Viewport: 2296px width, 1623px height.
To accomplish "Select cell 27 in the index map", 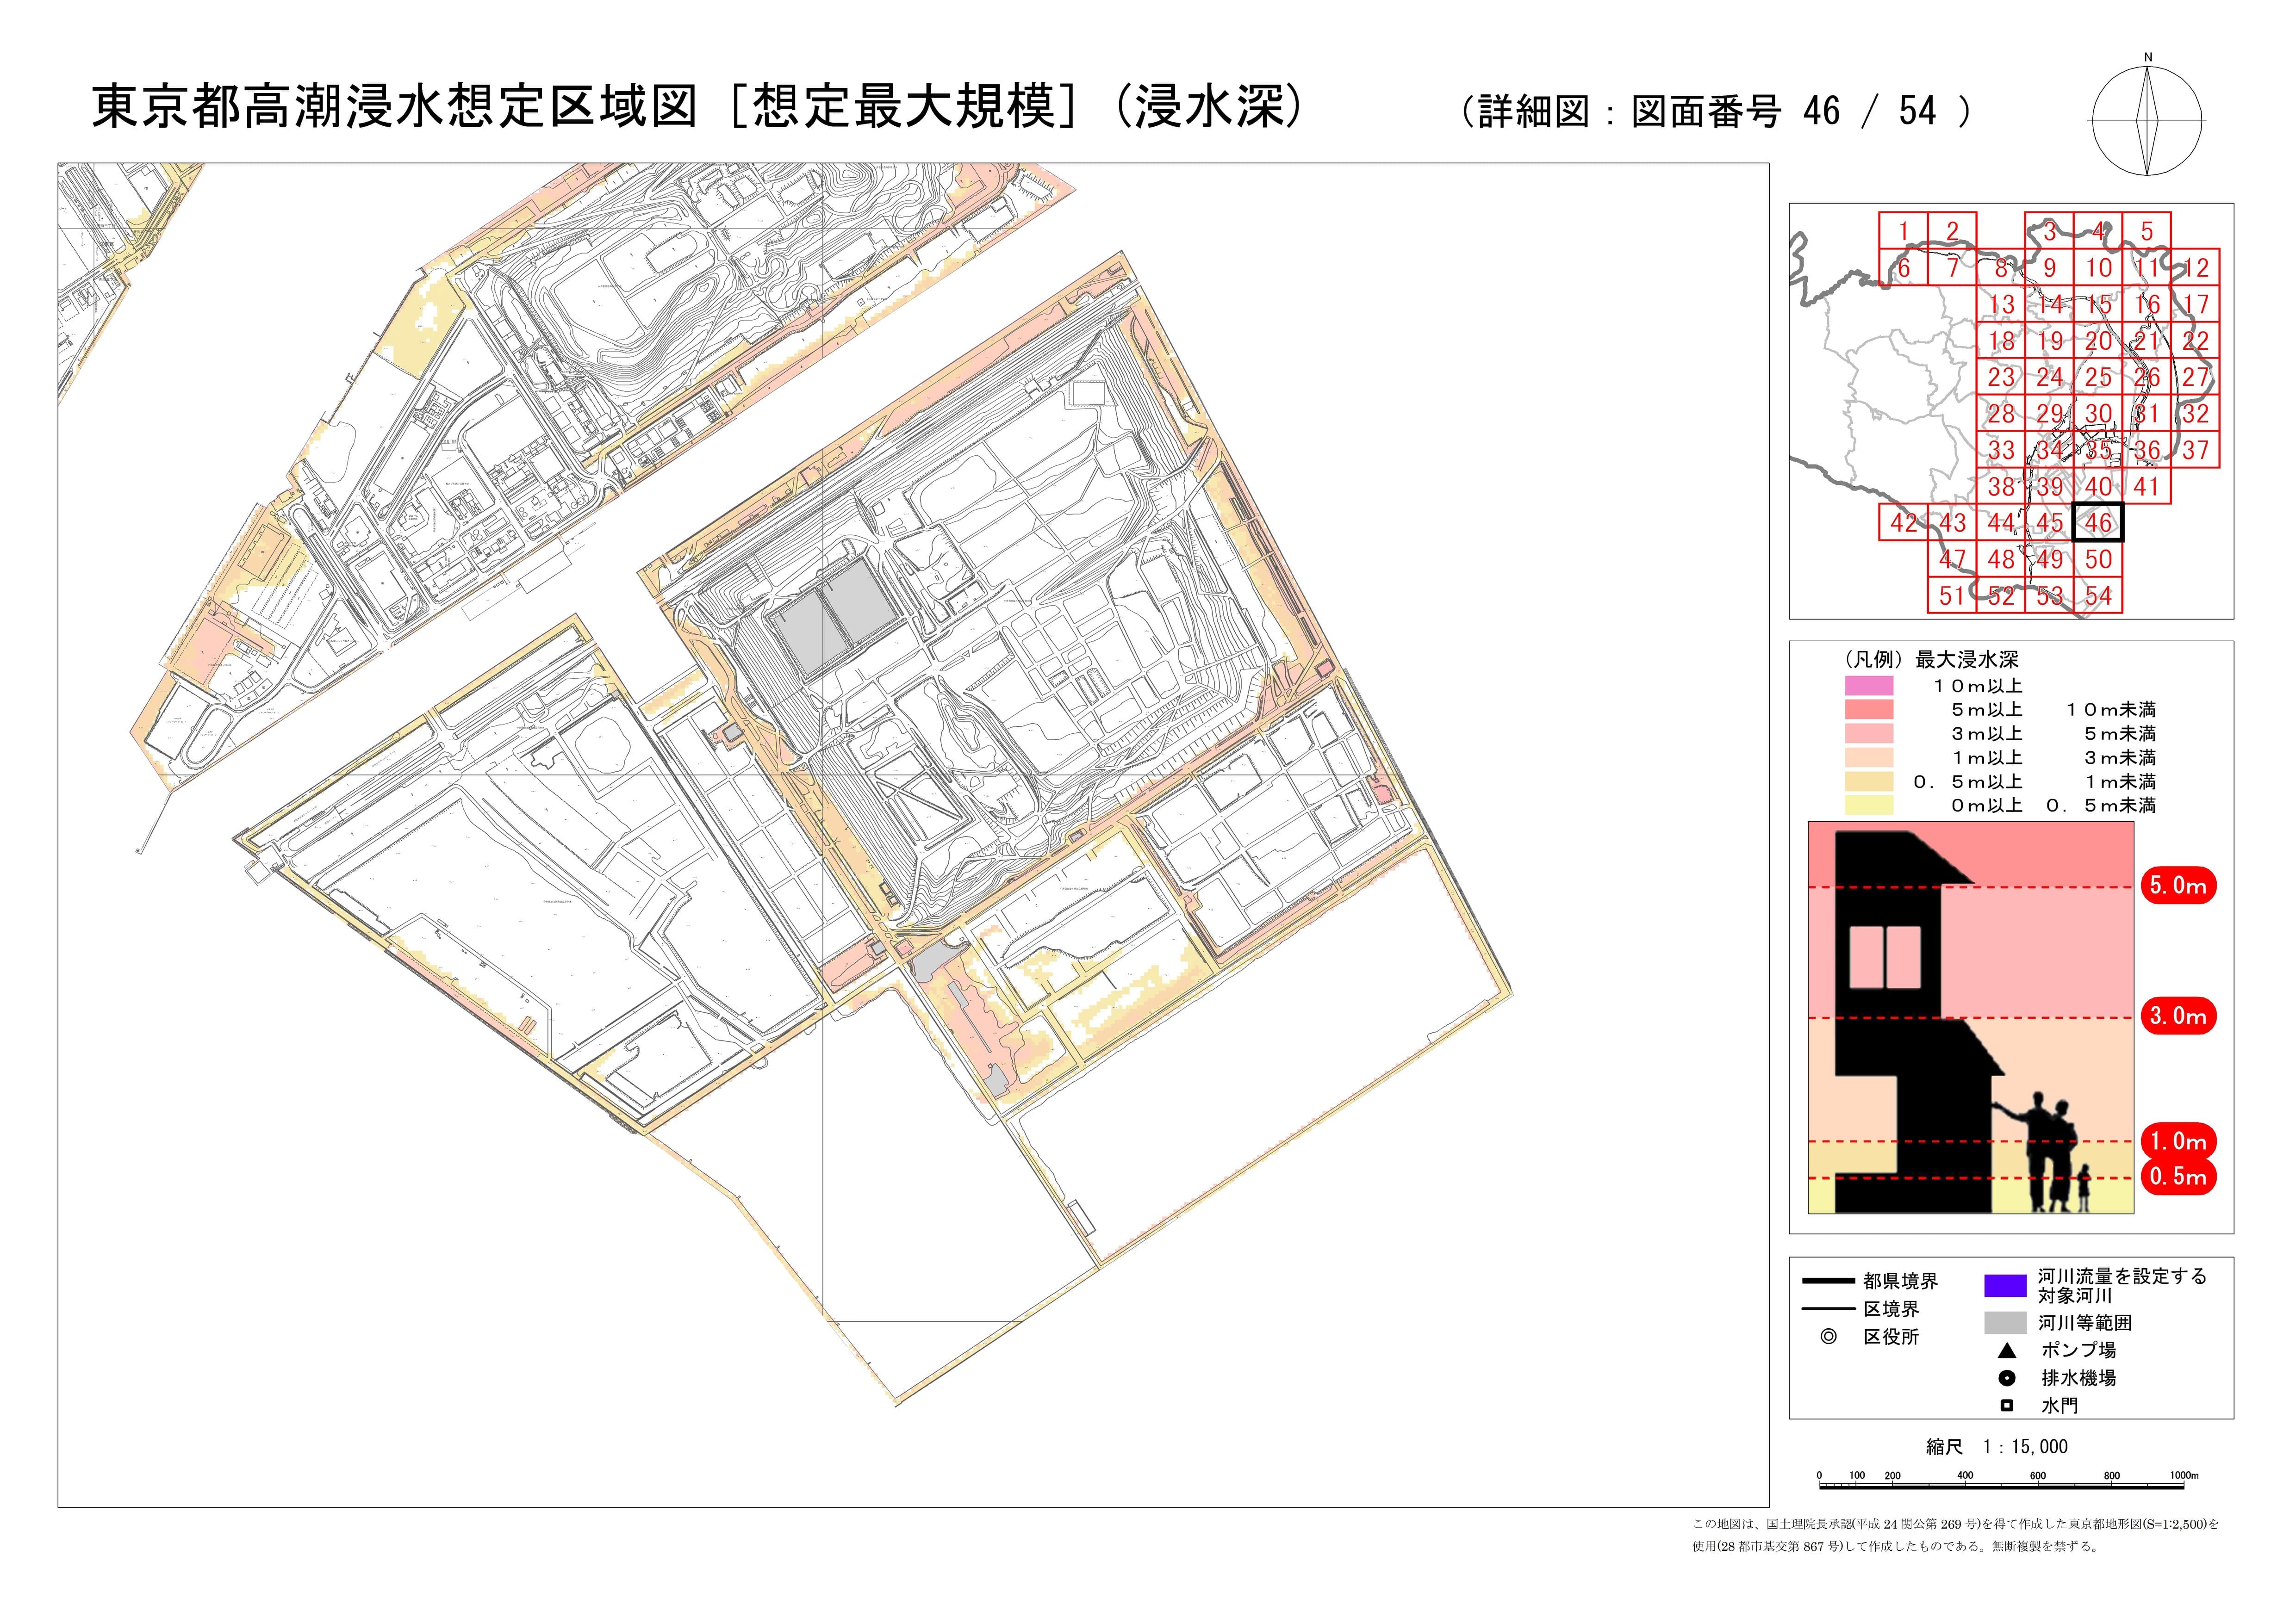I will (x=2196, y=377).
